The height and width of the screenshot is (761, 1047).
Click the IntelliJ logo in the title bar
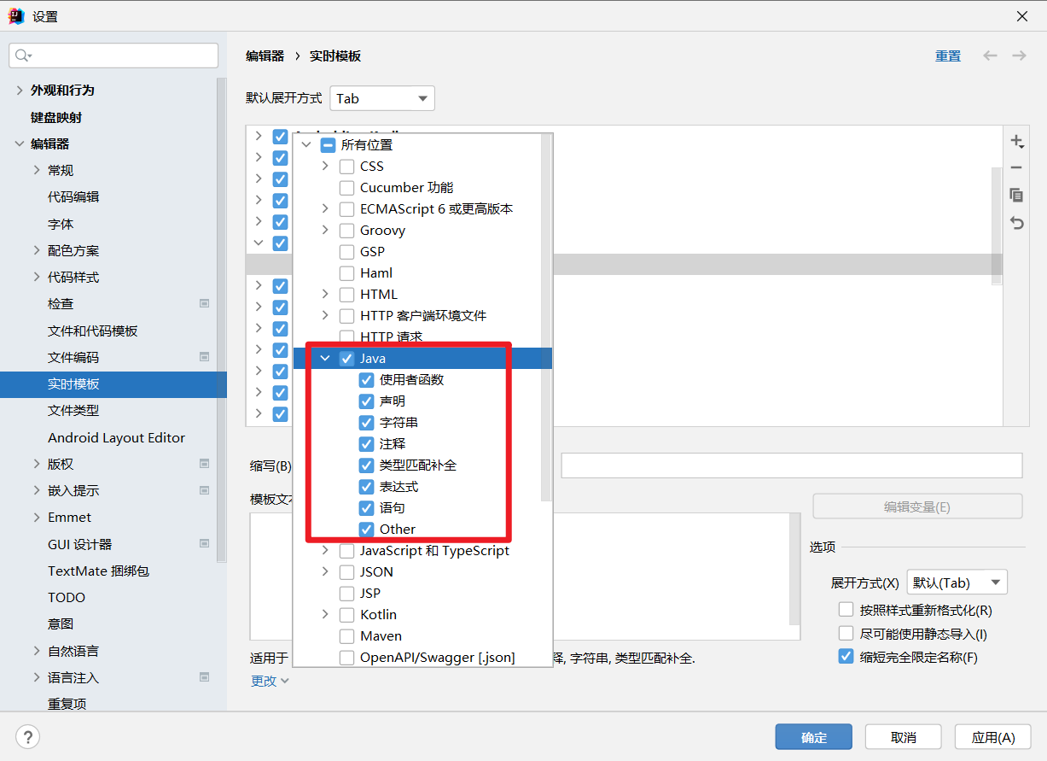pyautogui.click(x=16, y=16)
